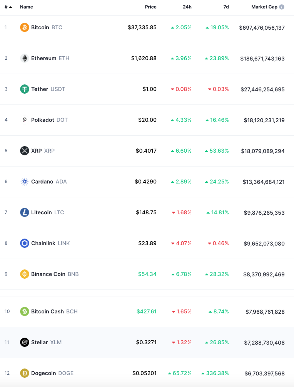Viewport: 294px width, 387px height.
Task: Select the Market Cap column header
Action: coord(264,7)
